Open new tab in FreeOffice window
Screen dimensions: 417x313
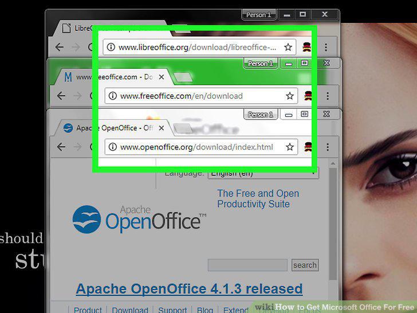coord(182,77)
